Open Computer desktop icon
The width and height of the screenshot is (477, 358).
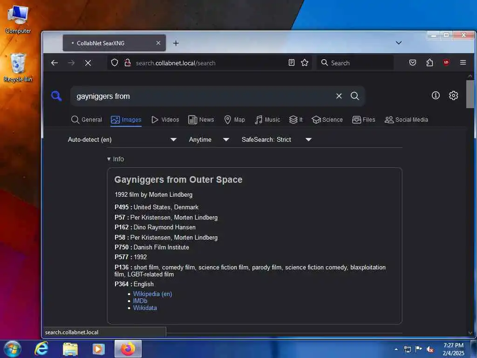click(18, 20)
